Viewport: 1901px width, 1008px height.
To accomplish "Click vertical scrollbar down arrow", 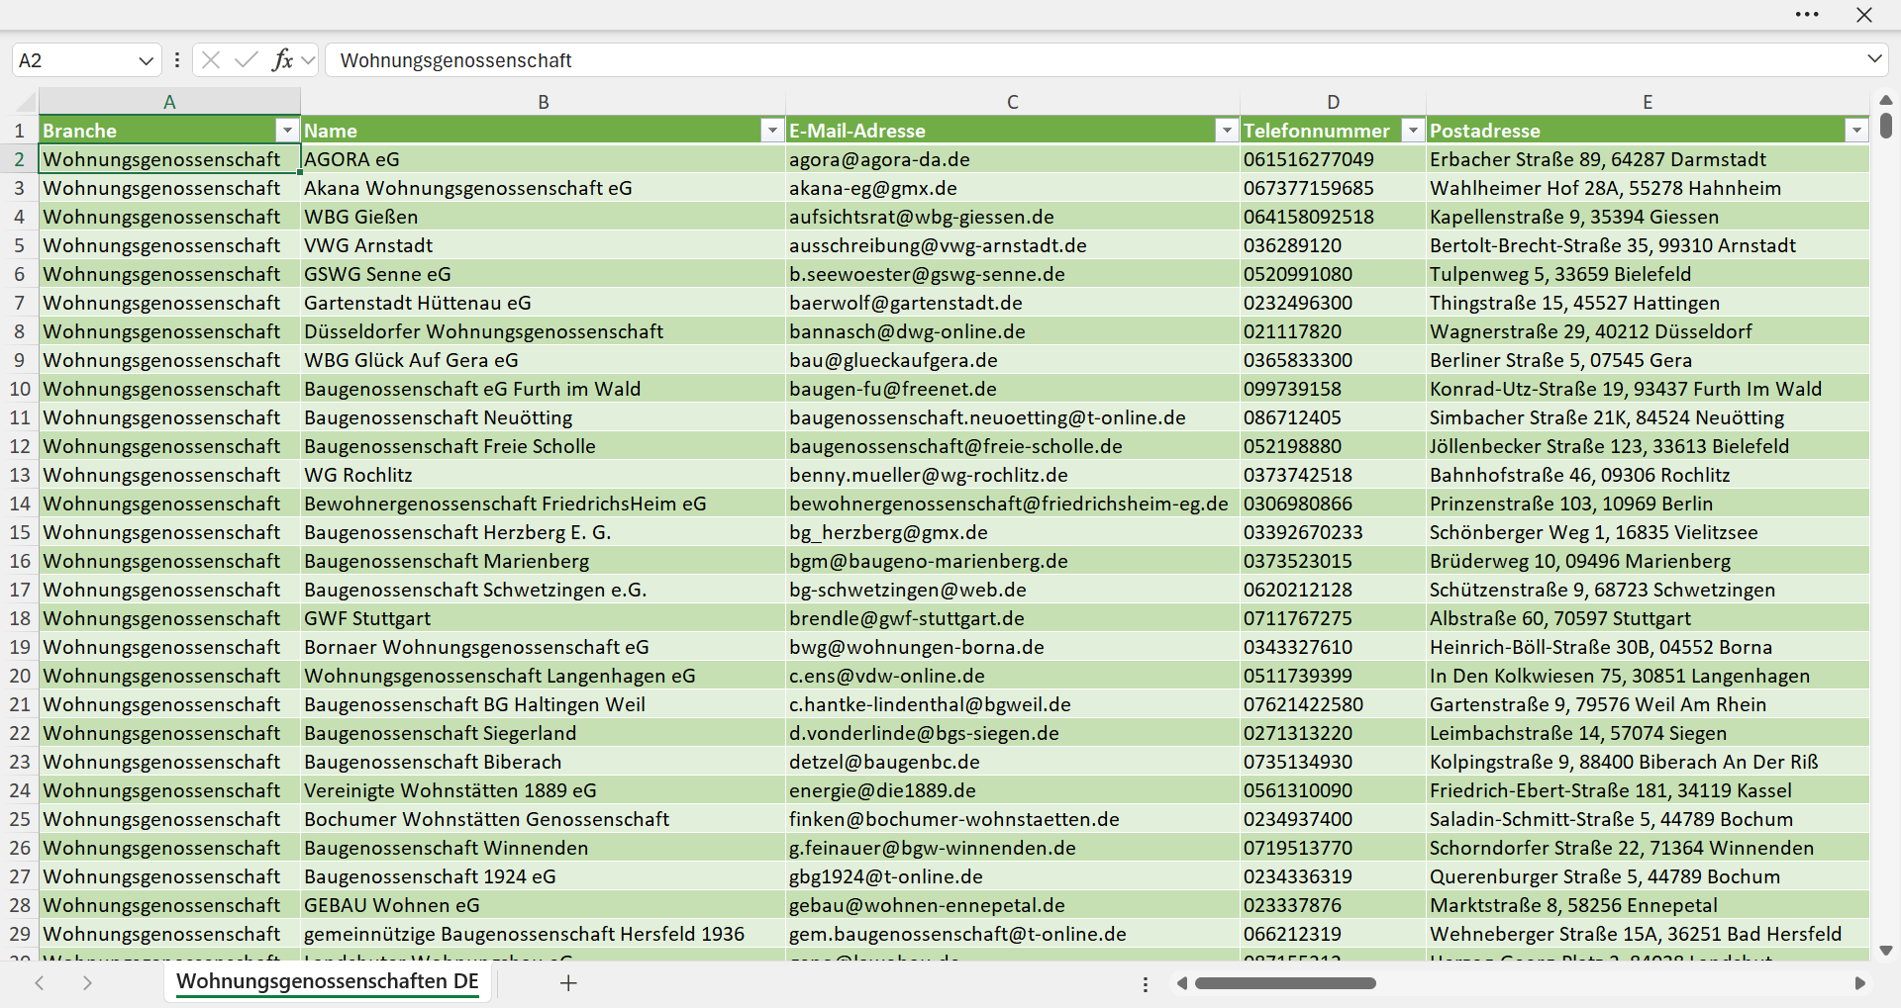I will point(1885,951).
